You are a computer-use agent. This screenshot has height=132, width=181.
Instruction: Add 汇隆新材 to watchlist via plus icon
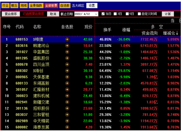coord(67,90)
